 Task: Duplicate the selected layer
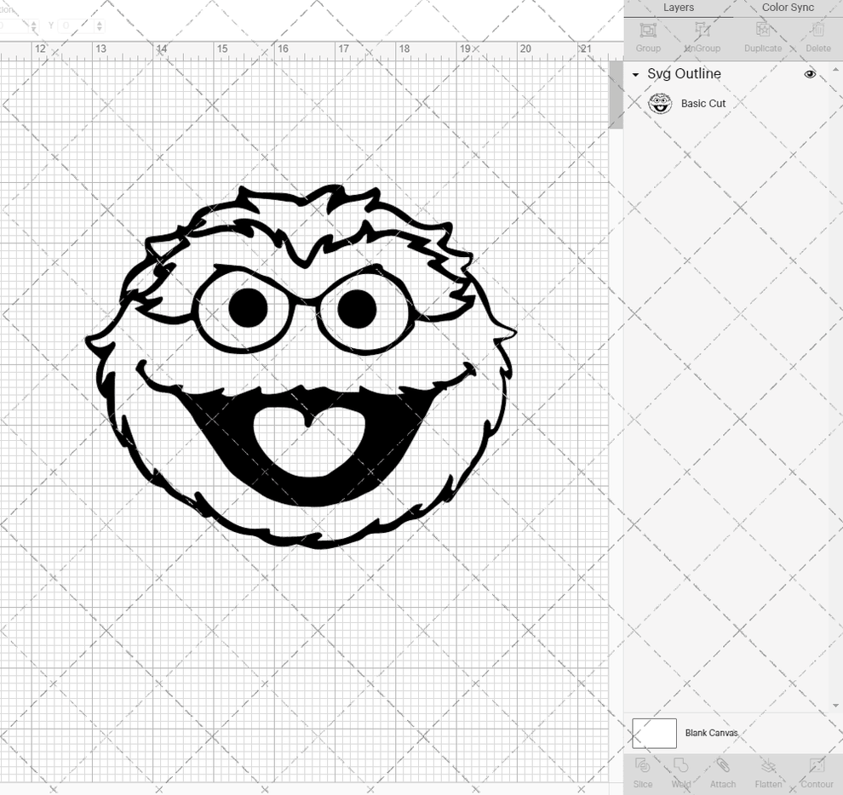pyautogui.click(x=762, y=36)
